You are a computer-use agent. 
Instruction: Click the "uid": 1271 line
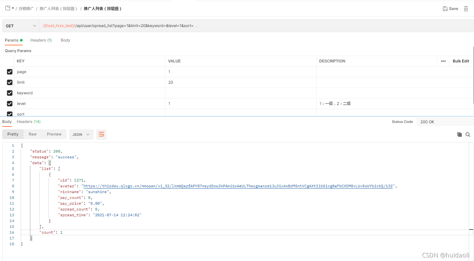click(72, 180)
